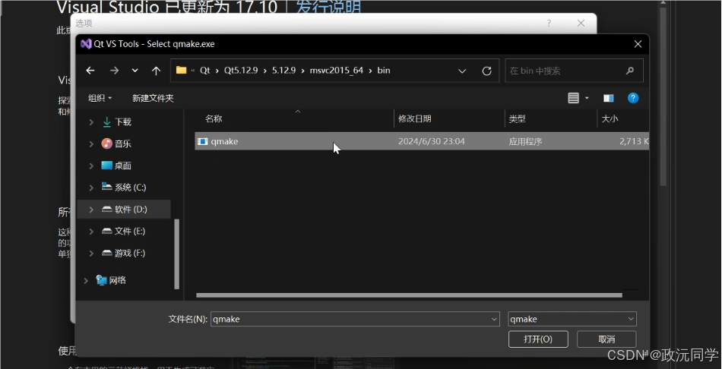Close the 选项 window behind

pyautogui.click(x=581, y=23)
